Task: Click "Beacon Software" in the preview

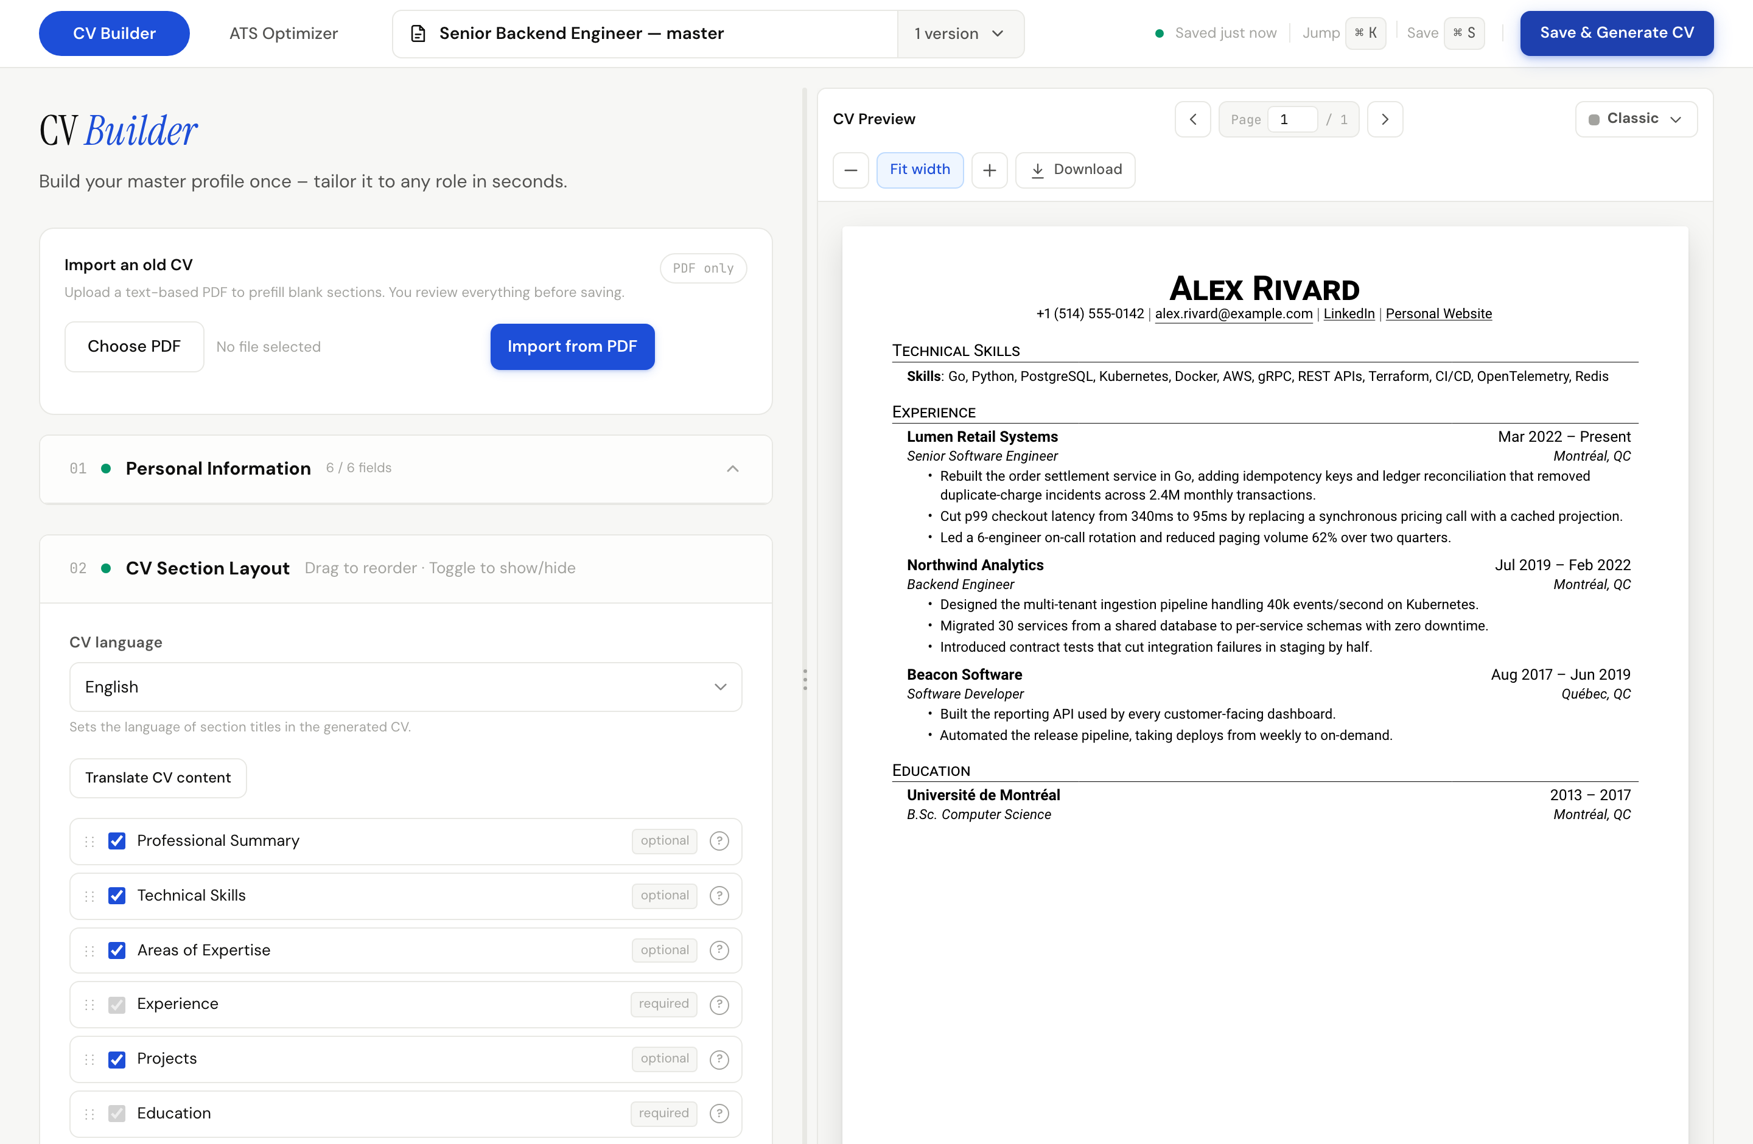Action: coord(964,675)
